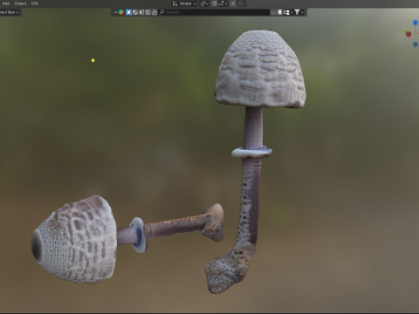Select the yellow light dot in viewport

[x=93, y=60]
